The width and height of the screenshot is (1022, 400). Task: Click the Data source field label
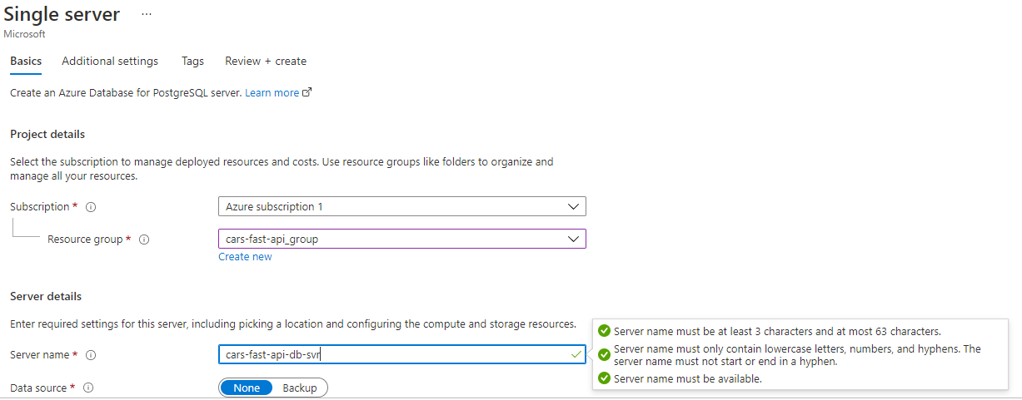click(38, 388)
